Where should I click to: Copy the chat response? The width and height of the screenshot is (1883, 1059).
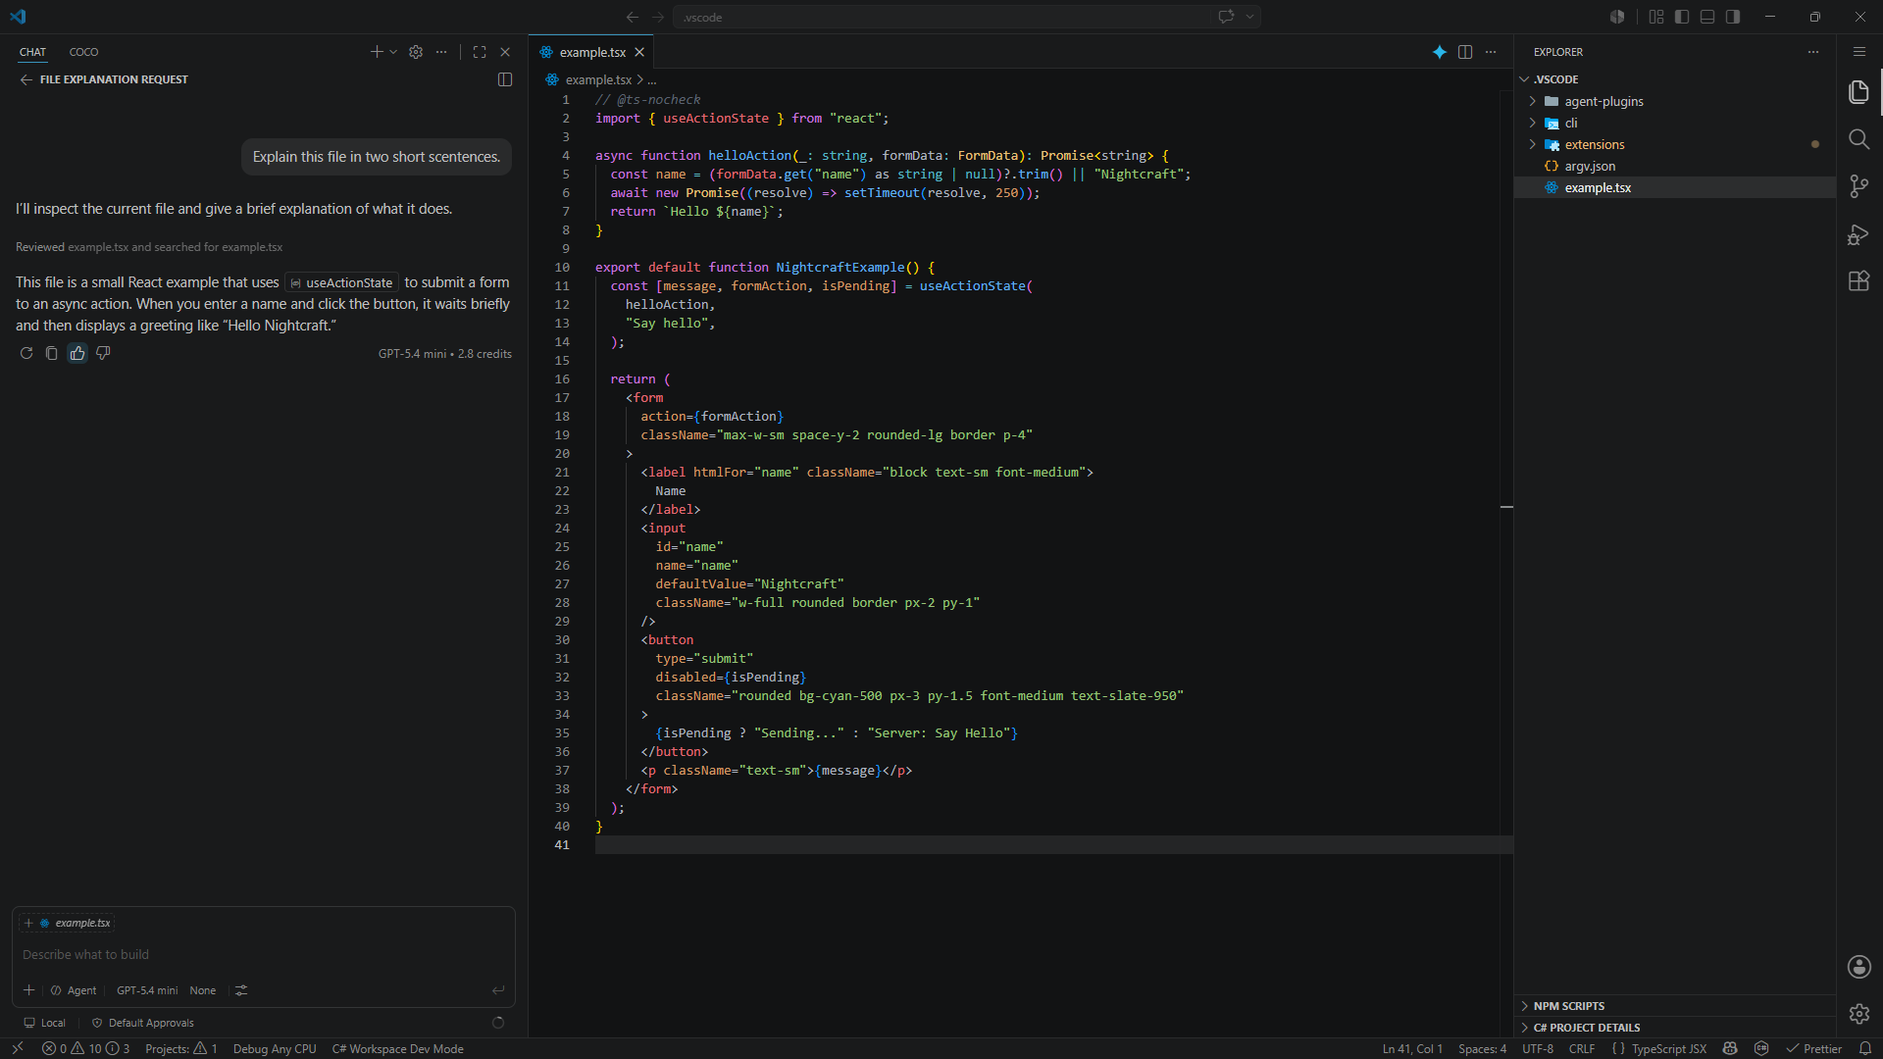point(52,353)
